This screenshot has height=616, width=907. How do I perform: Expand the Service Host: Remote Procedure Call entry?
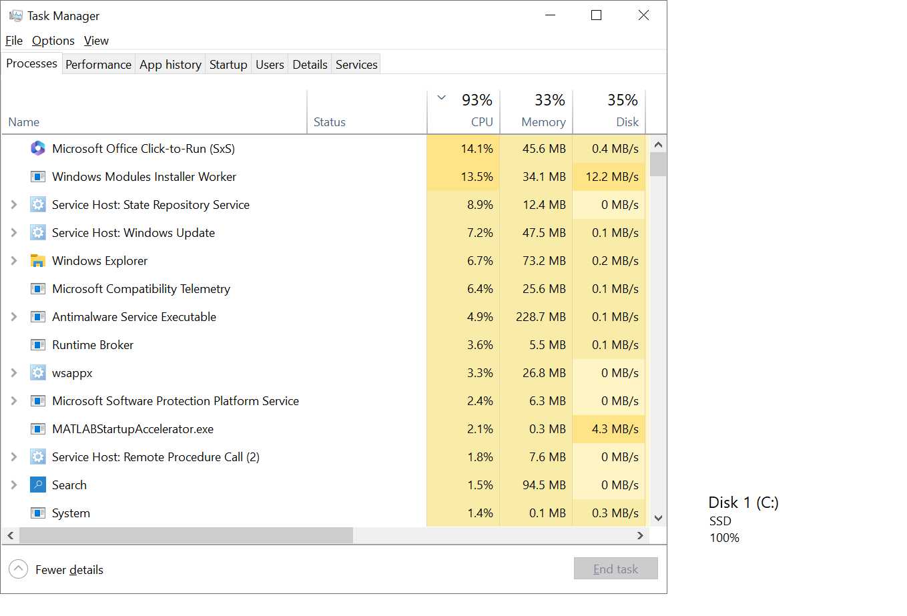click(x=14, y=456)
